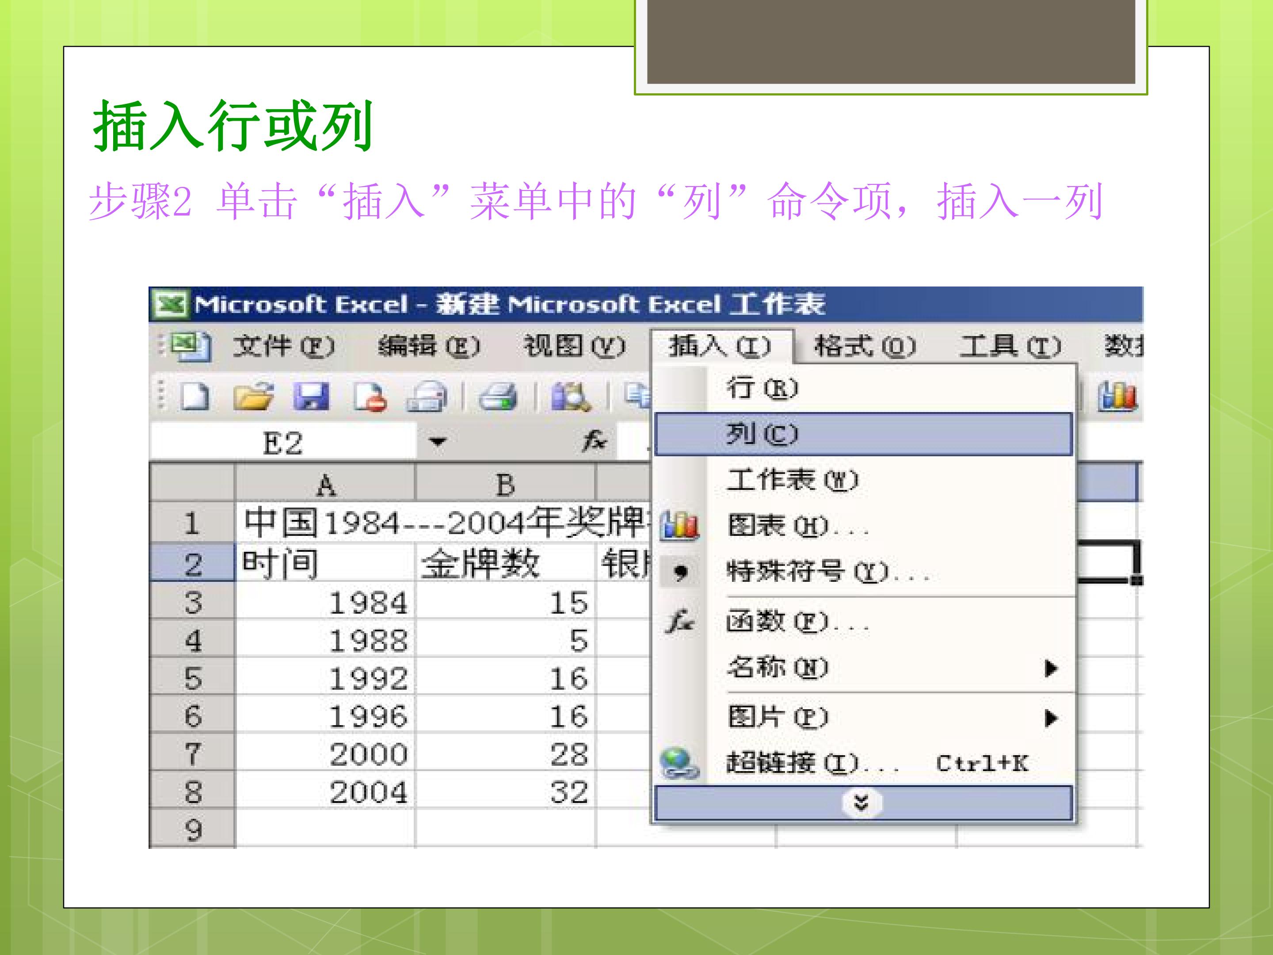Click the New document toolbar icon
Image resolution: width=1273 pixels, height=955 pixels.
point(195,396)
